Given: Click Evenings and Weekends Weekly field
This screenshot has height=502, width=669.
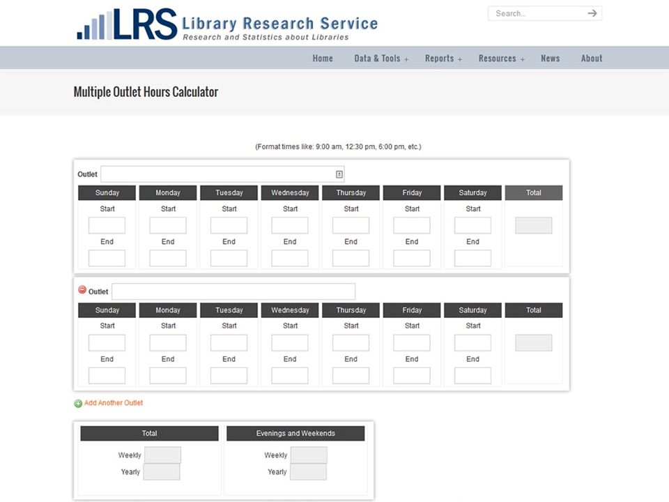Looking at the screenshot, I should [309, 455].
